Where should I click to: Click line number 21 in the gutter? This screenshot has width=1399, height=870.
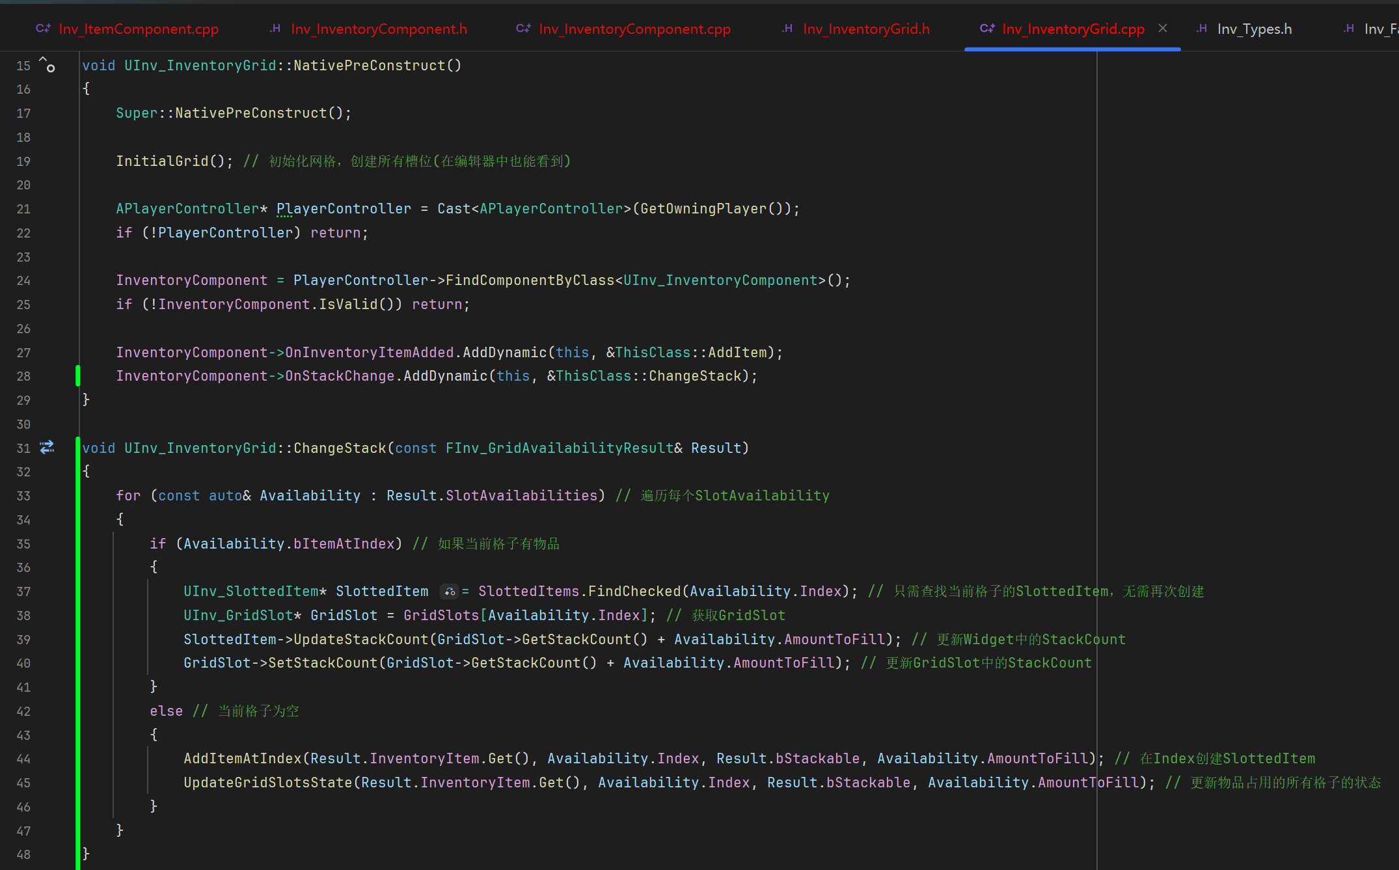[x=23, y=209]
